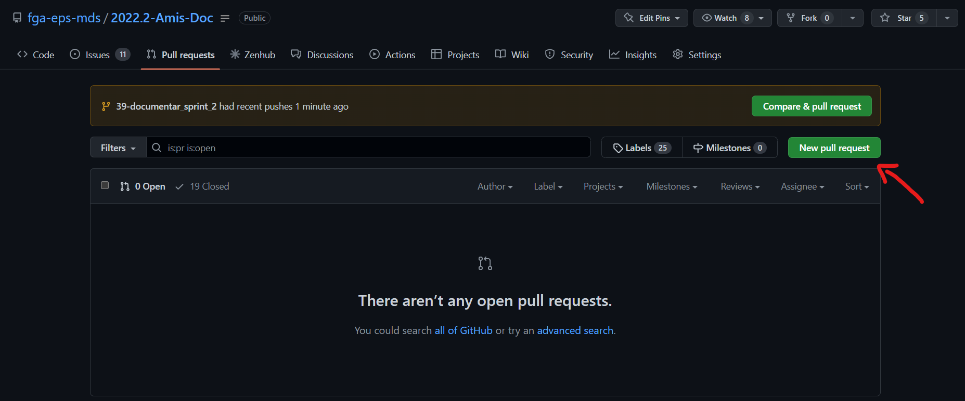965x401 pixels.
Task: Click the Zenhub asterisk icon
Action: [x=235, y=54]
